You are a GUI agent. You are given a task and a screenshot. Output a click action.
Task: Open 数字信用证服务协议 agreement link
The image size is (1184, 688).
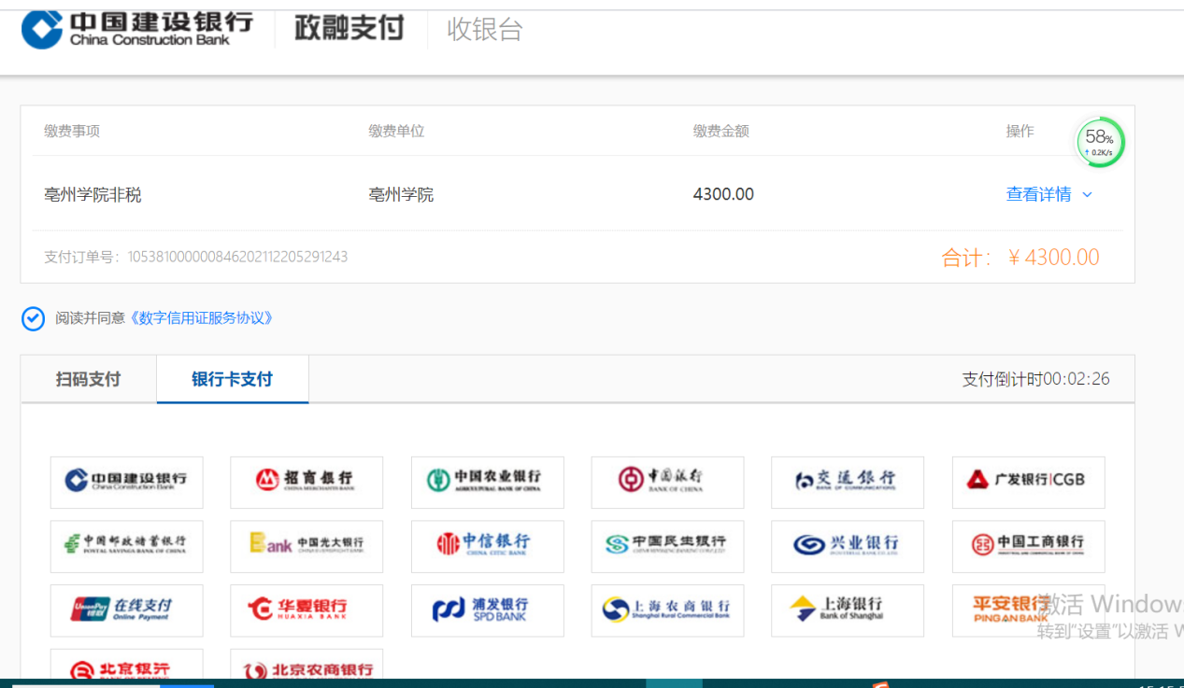pos(204,318)
